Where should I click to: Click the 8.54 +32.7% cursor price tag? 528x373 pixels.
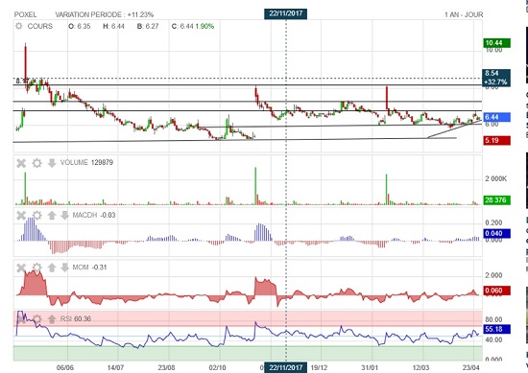497,78
